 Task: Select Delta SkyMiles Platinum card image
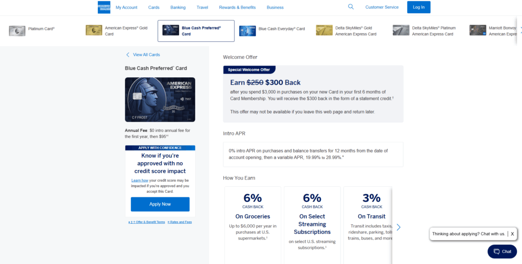[401, 31]
